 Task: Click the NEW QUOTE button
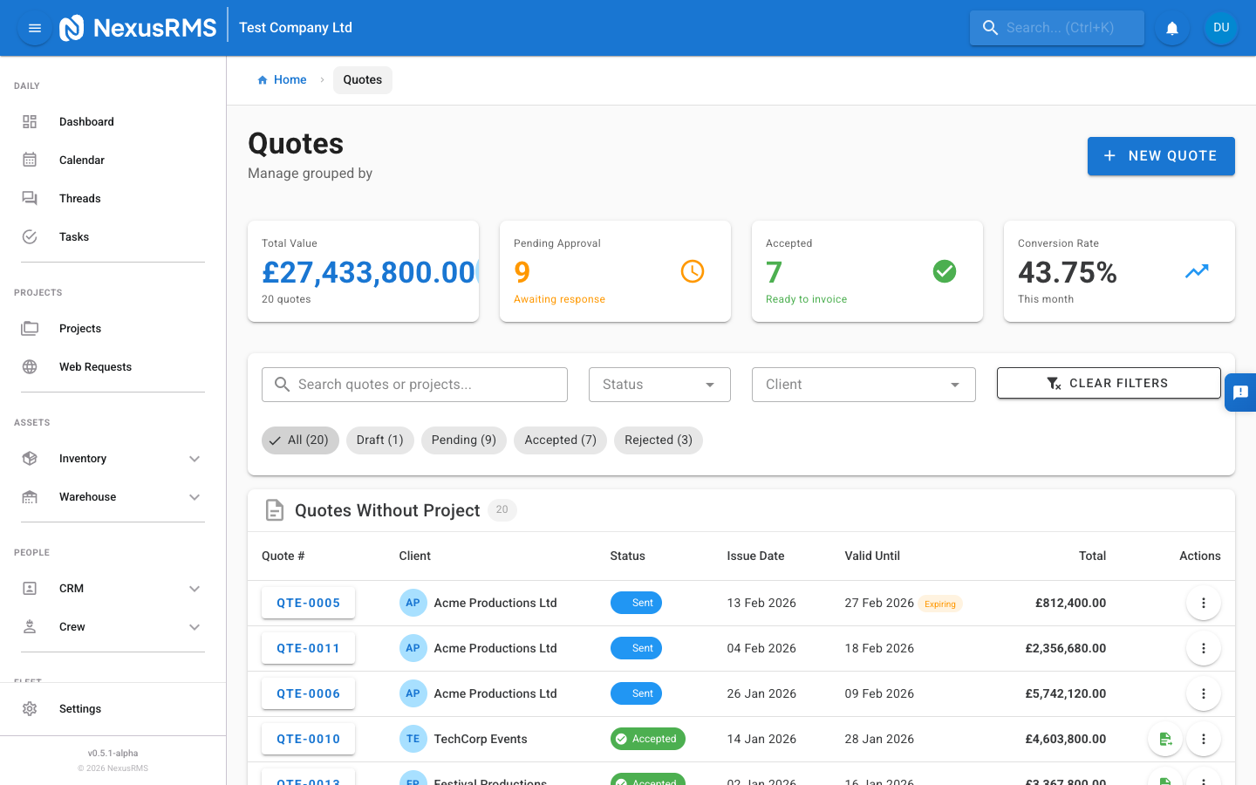(1161, 156)
